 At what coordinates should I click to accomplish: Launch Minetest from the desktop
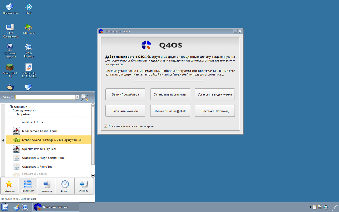point(29,27)
